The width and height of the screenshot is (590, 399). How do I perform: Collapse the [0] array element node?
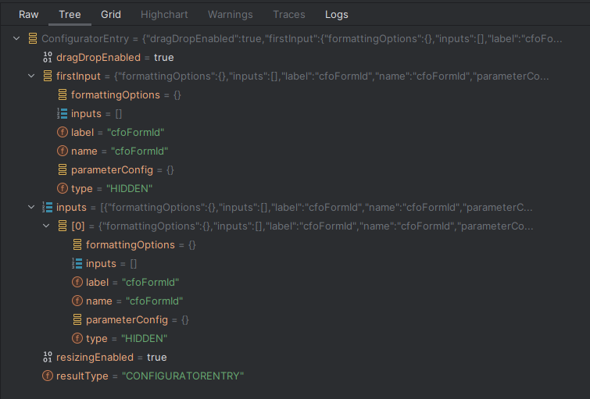click(46, 226)
